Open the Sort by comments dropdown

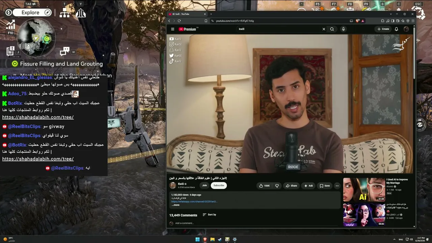210,215
